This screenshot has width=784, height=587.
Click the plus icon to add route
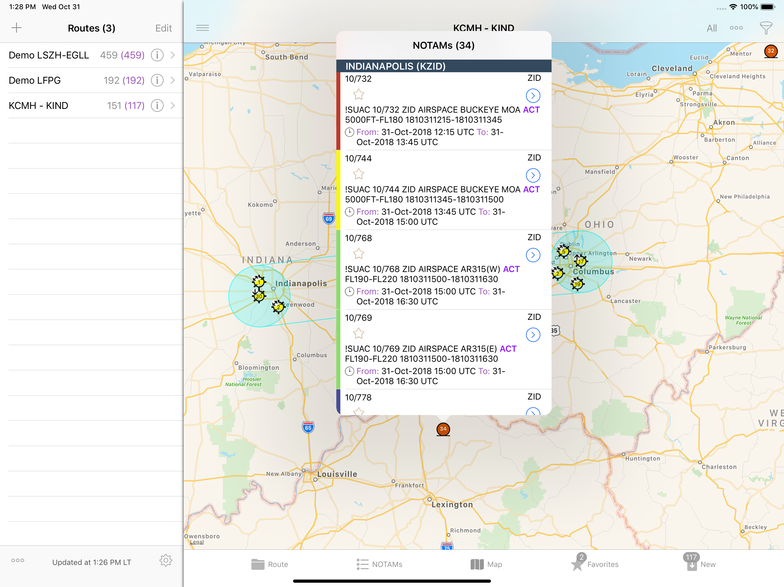point(16,28)
